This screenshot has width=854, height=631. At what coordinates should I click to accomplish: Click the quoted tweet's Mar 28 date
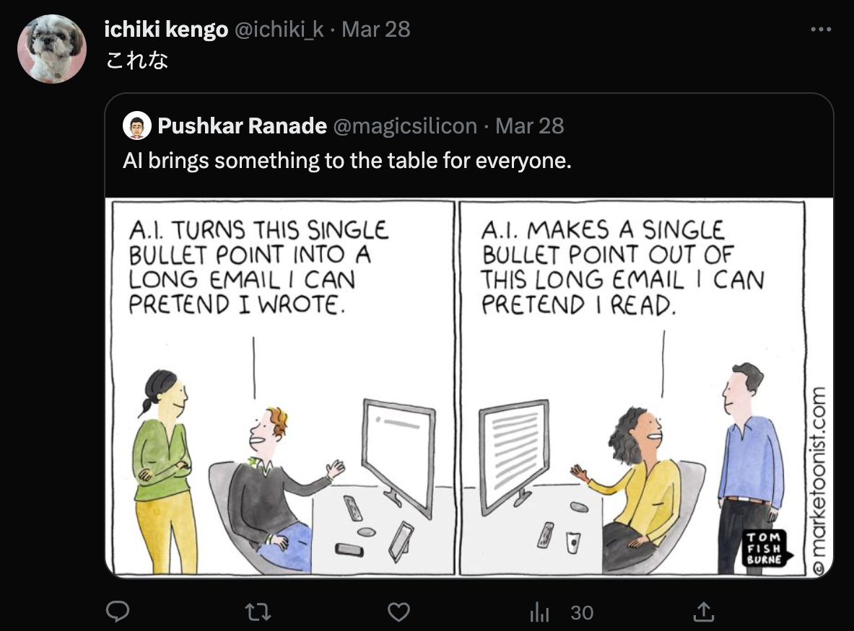pyautogui.click(x=529, y=125)
